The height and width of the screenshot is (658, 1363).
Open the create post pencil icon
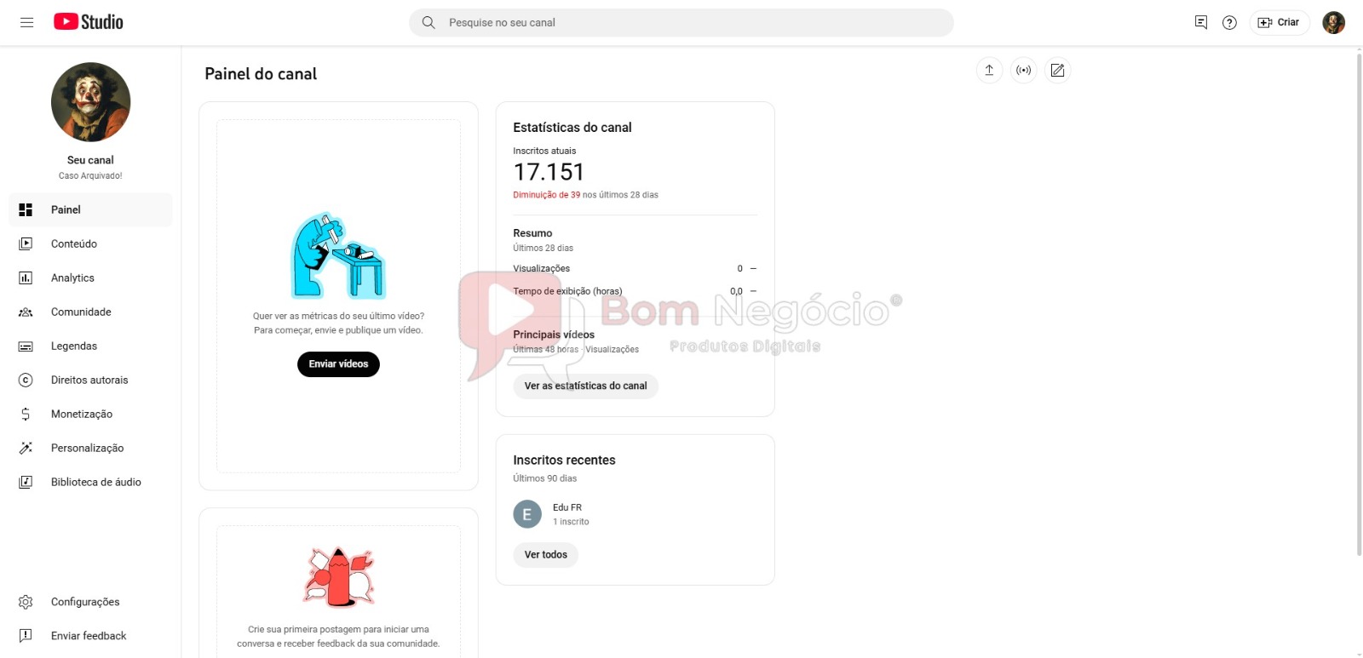pyautogui.click(x=1057, y=71)
